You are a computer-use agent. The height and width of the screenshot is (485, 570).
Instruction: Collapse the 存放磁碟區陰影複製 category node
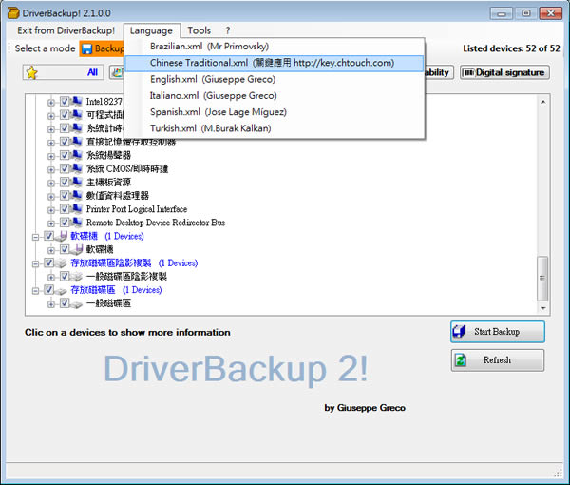(35, 263)
